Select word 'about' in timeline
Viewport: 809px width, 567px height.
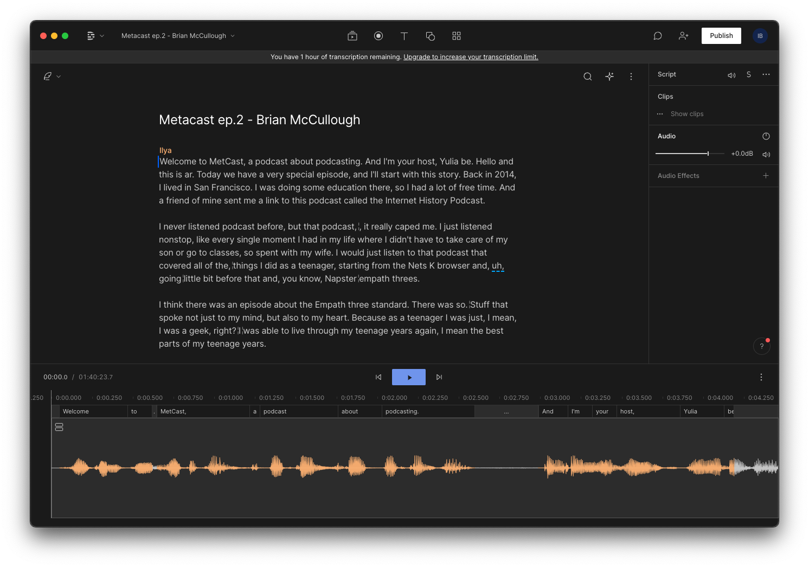pos(360,411)
